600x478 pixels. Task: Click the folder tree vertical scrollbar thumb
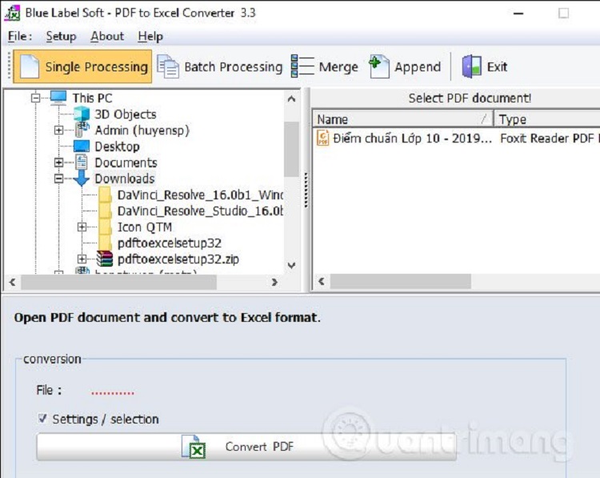[x=291, y=149]
